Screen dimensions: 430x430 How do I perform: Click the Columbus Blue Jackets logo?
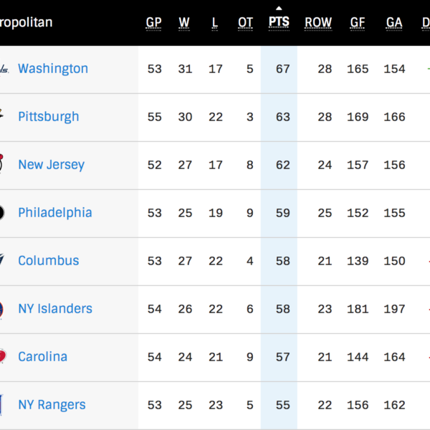[4, 261]
